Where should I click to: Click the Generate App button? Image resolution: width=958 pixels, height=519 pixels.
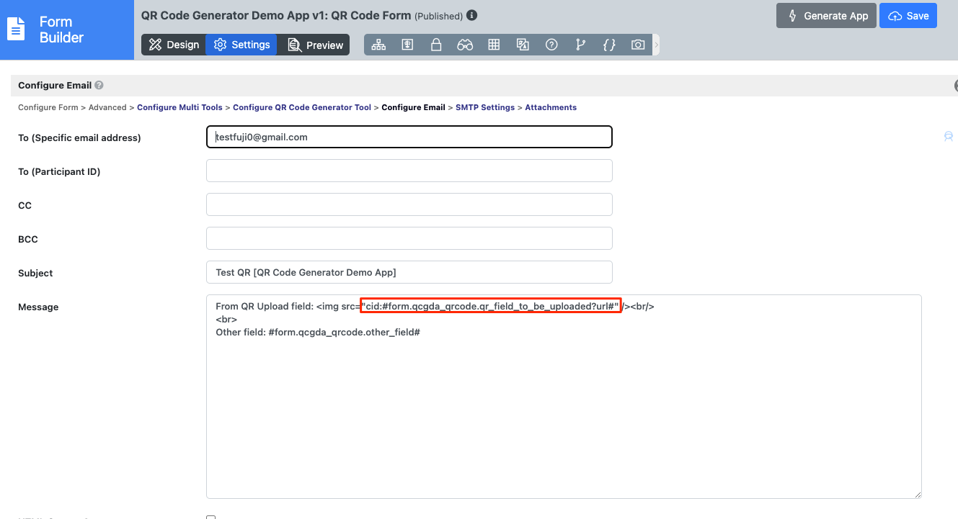point(826,16)
